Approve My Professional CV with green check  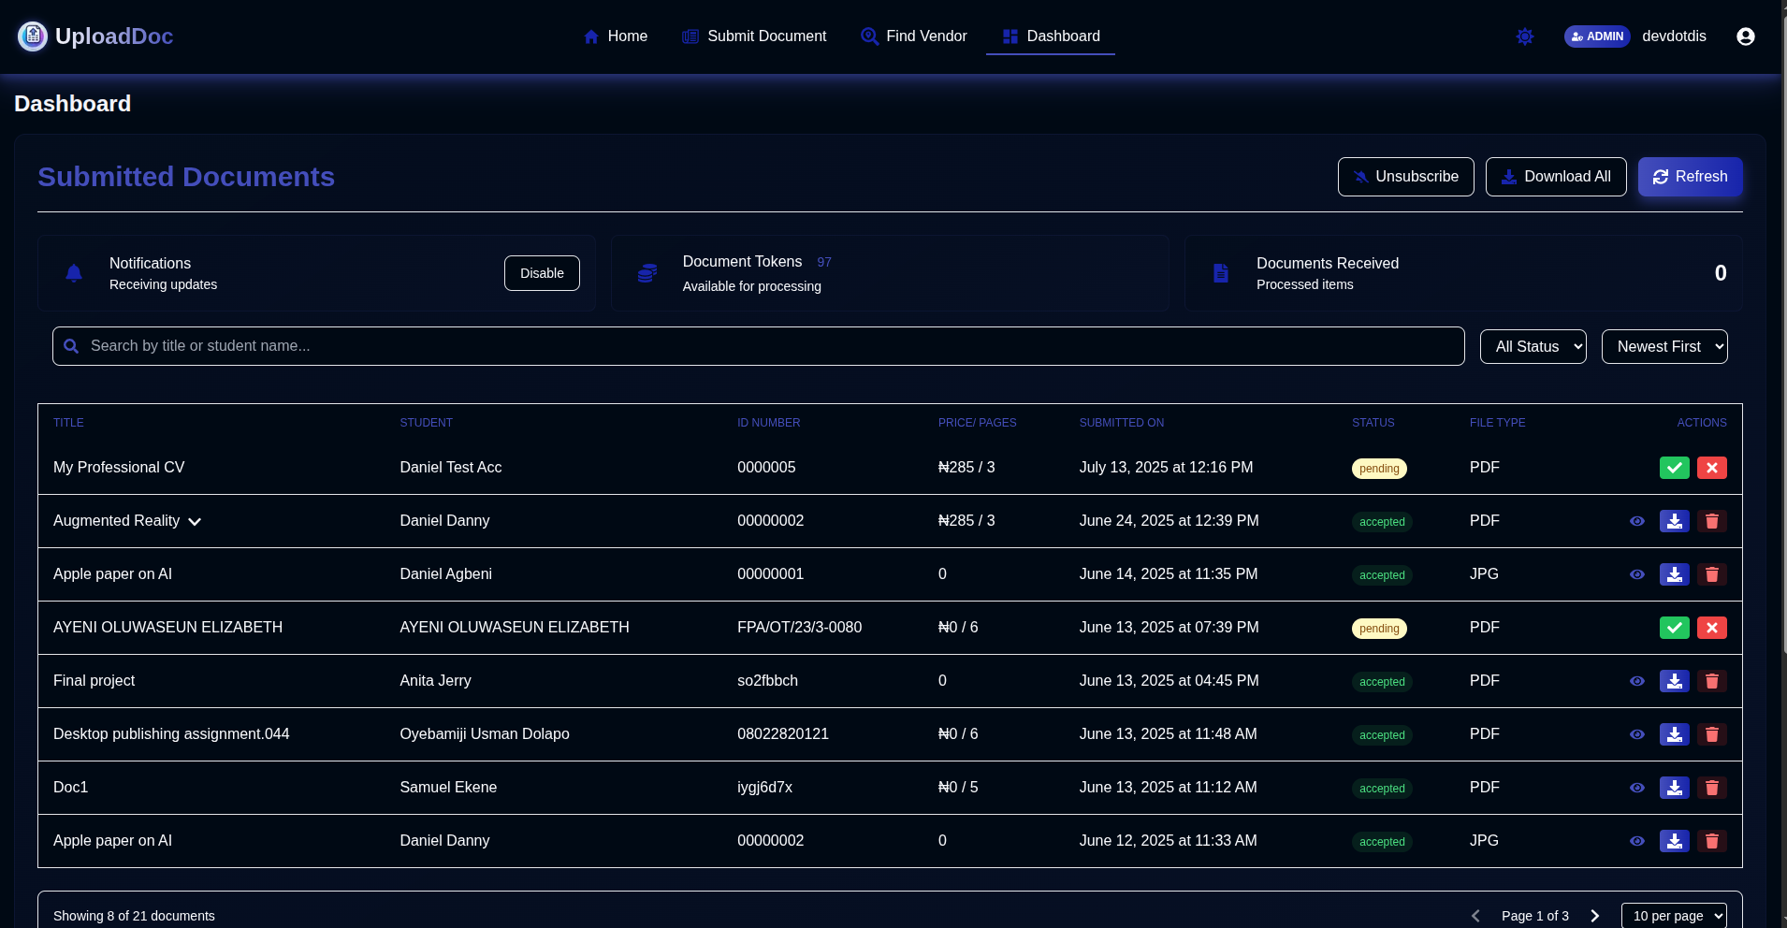(x=1675, y=468)
